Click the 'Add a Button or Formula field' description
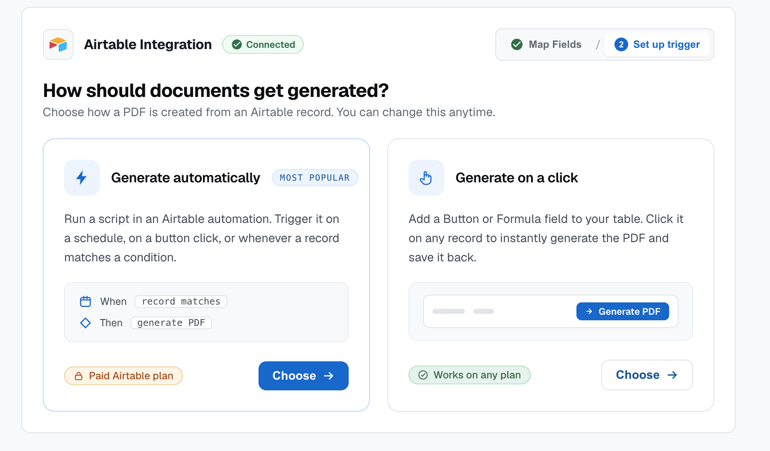 [546, 238]
